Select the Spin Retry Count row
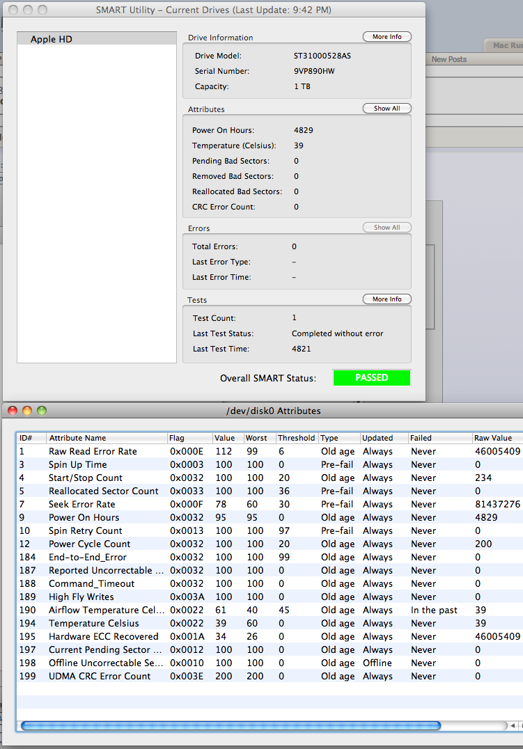523x749 pixels. [x=270, y=530]
